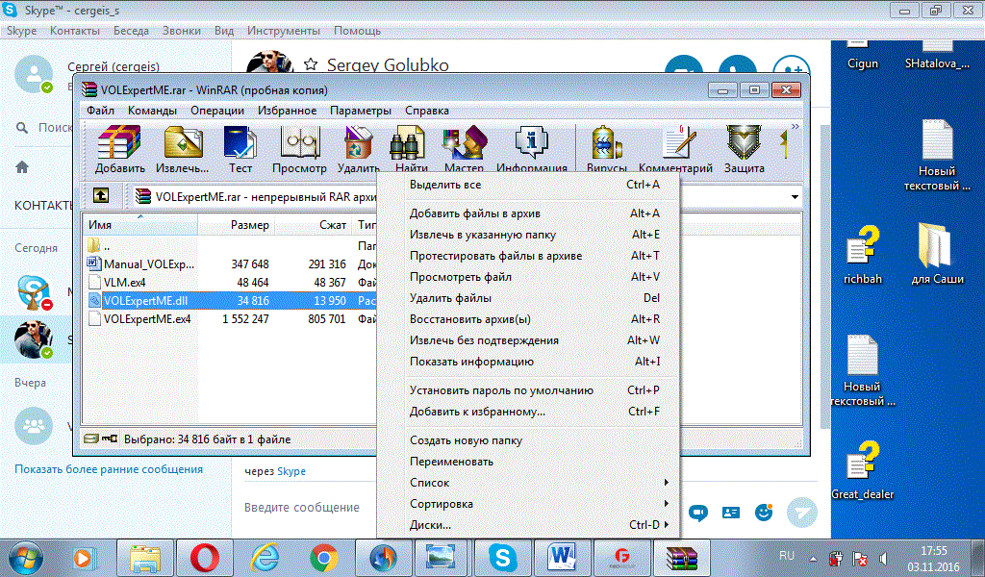Click the Информация toolbar icon
Viewport: 985px width, 577px height.
531,149
